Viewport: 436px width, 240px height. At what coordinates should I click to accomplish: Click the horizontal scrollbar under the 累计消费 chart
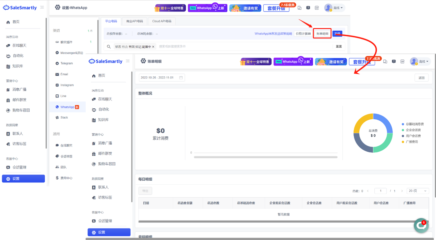(x=266, y=157)
